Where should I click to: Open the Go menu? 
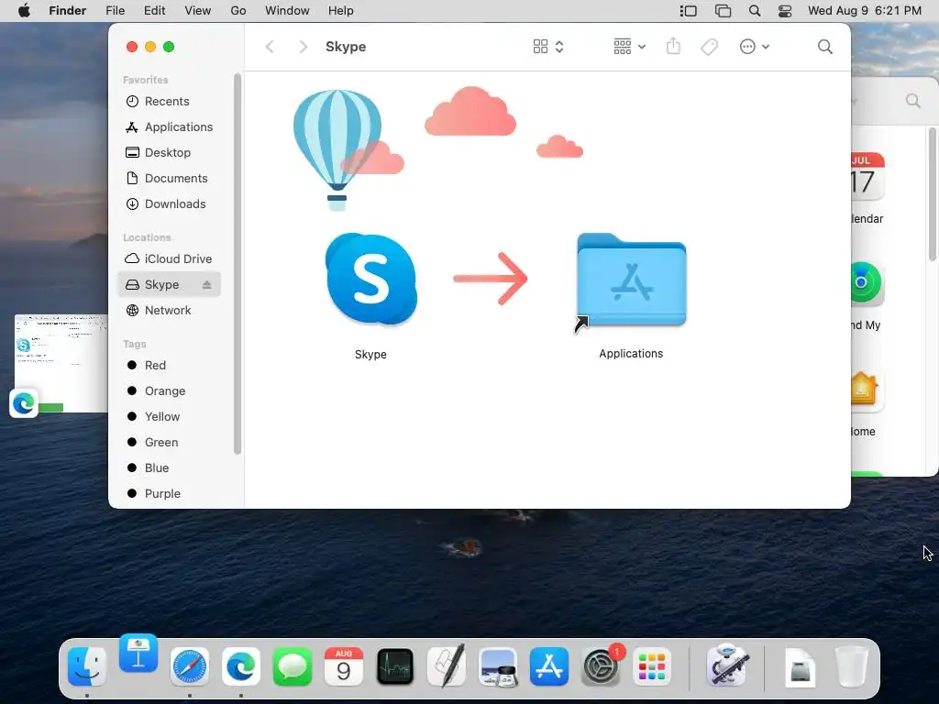[x=238, y=11]
